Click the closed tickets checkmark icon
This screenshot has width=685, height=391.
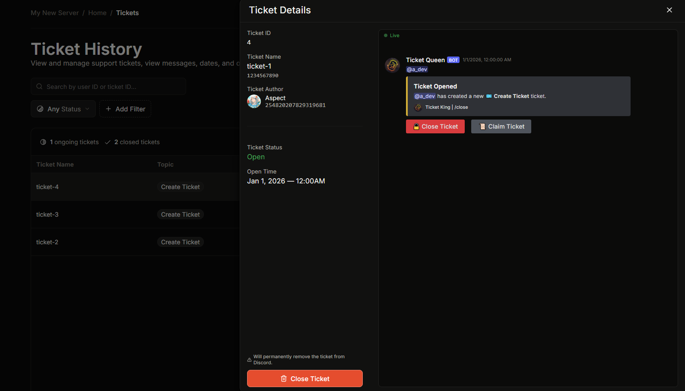tap(108, 142)
